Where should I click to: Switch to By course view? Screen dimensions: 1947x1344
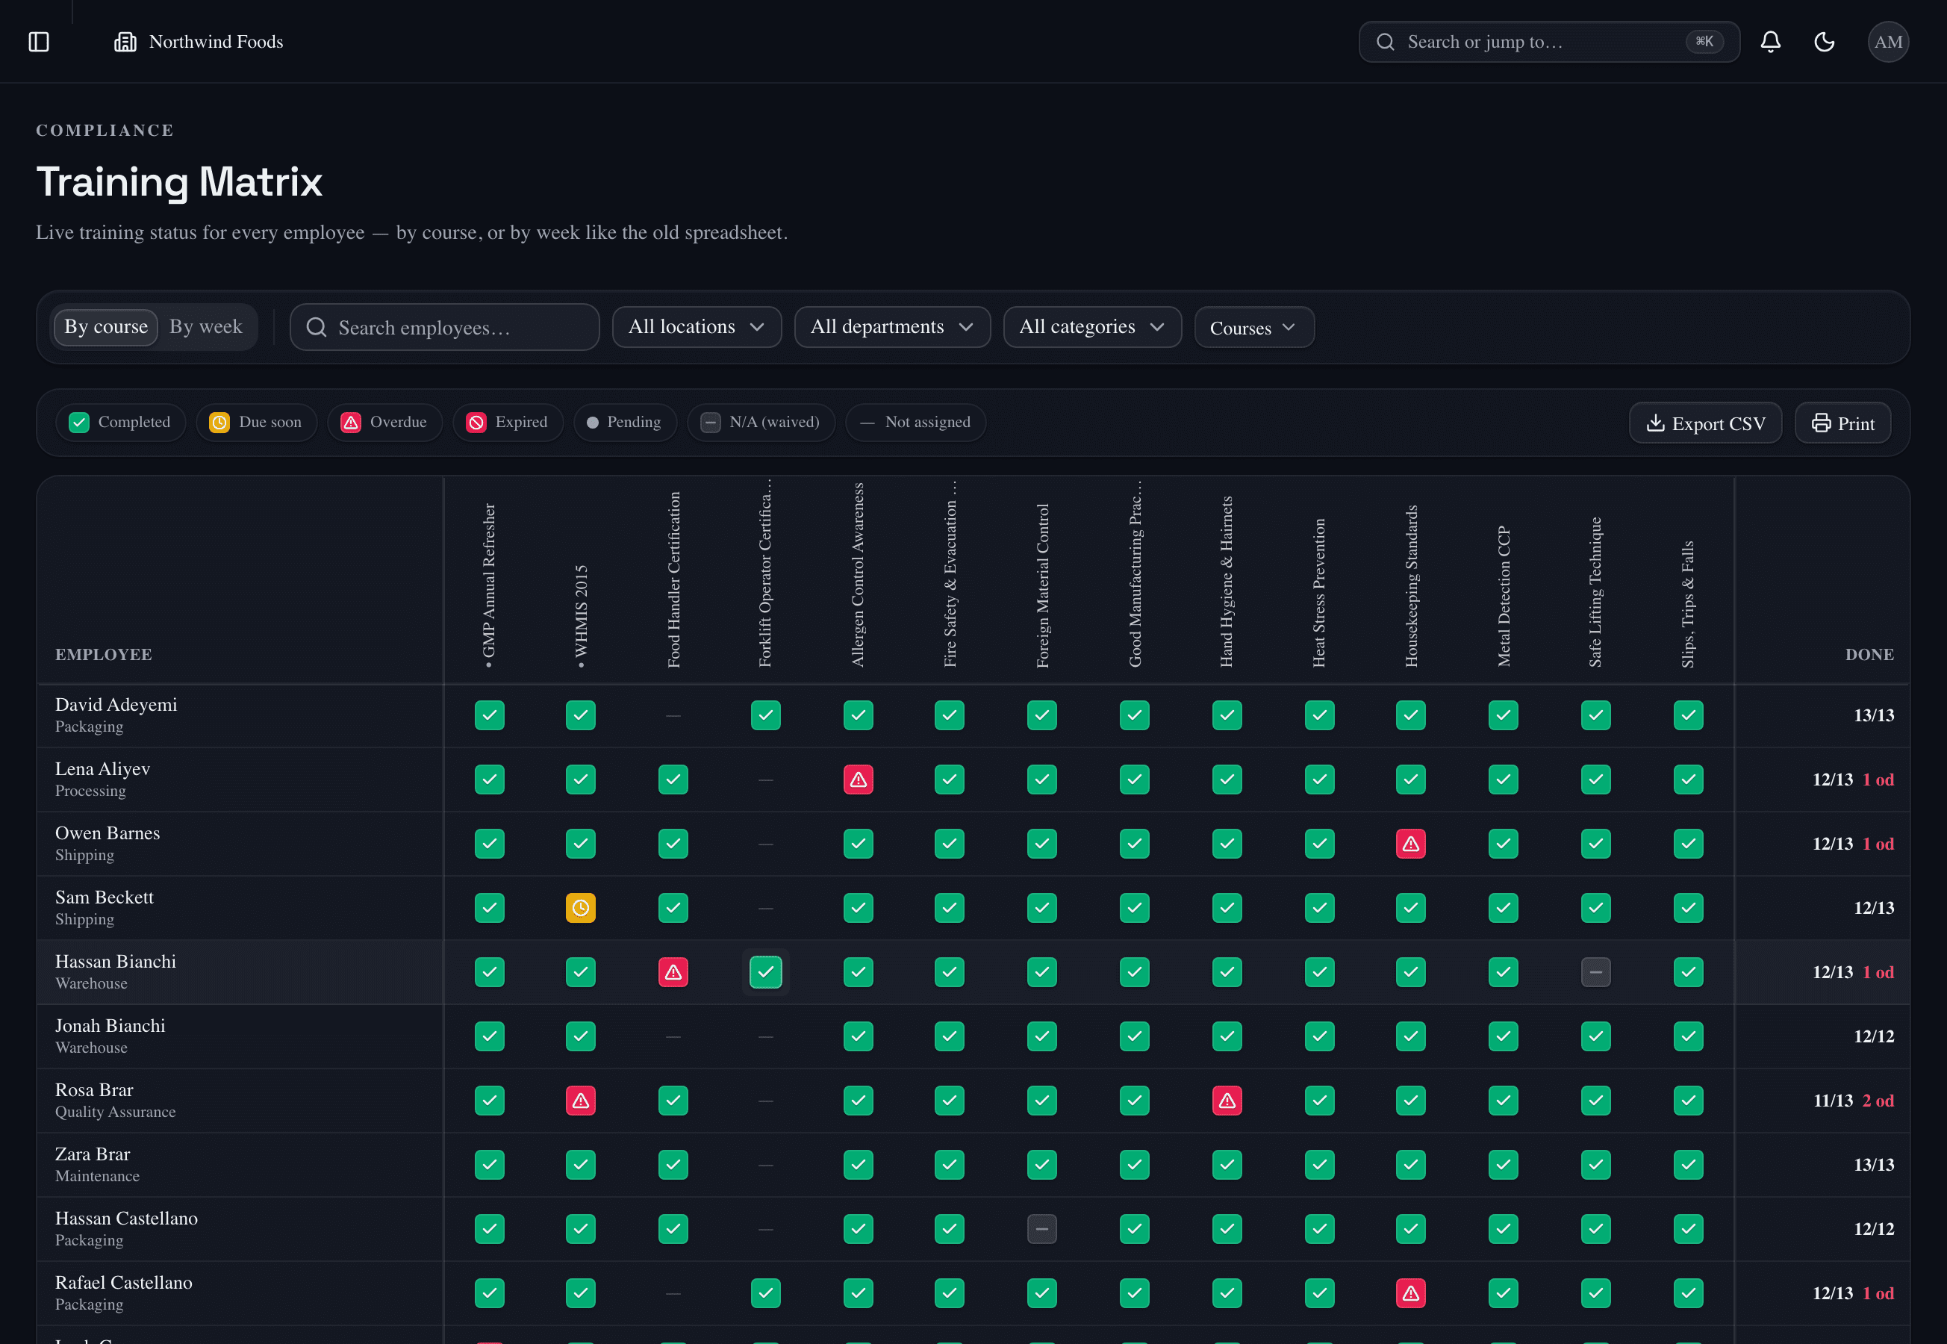[x=106, y=327]
